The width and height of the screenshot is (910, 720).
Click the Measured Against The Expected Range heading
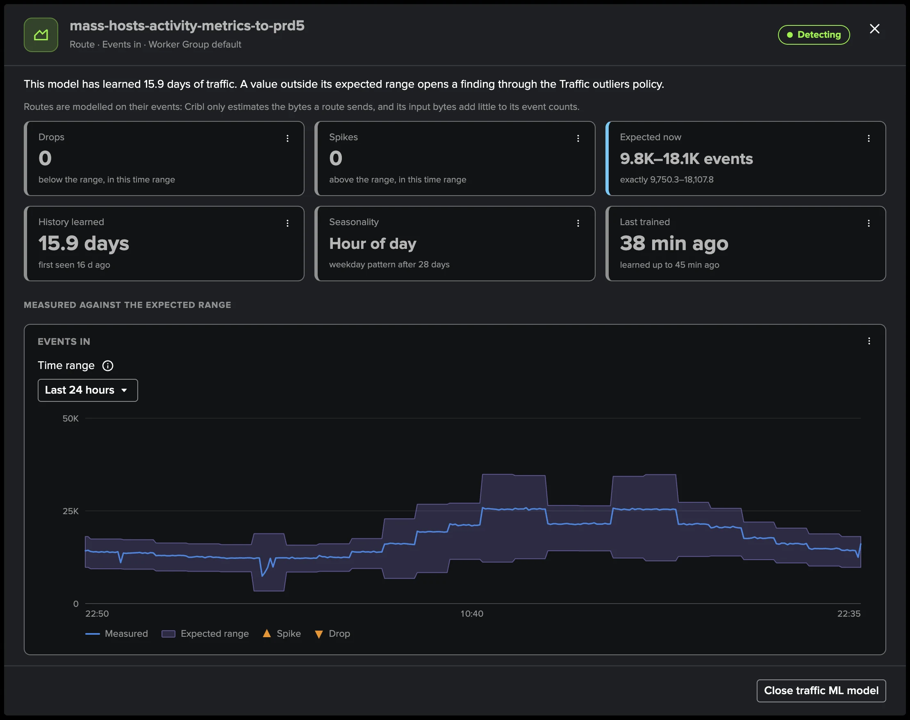pos(127,305)
